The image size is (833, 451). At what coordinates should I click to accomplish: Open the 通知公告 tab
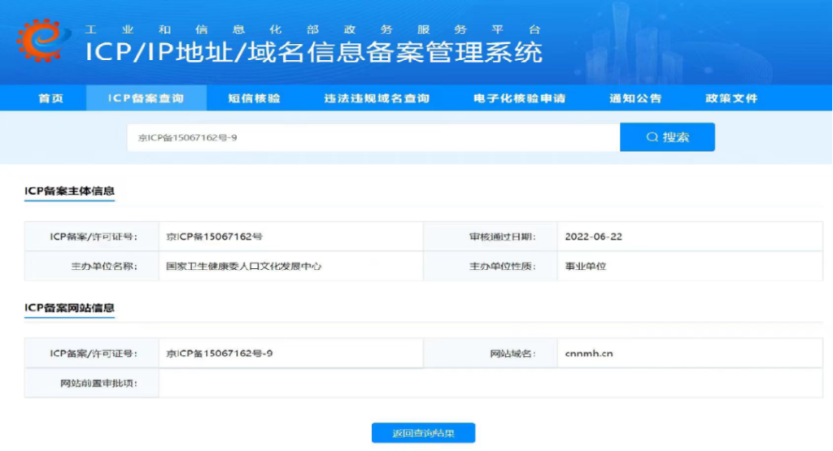[635, 98]
